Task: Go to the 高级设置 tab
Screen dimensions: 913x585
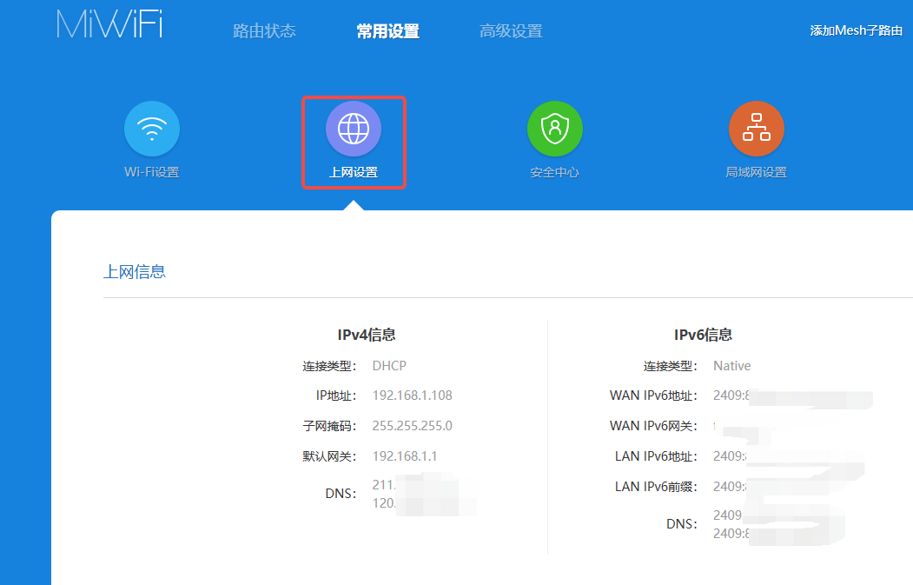Action: click(511, 31)
